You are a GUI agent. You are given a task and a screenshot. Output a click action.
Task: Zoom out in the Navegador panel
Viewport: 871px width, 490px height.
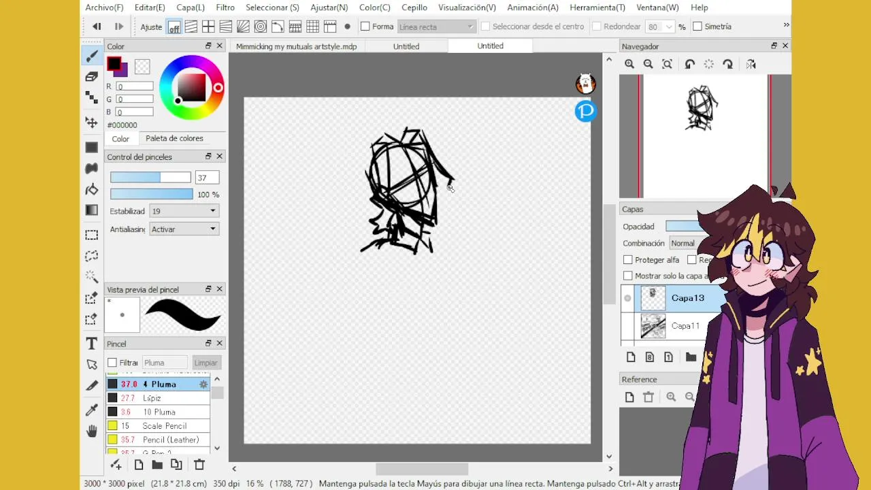pyautogui.click(x=648, y=64)
